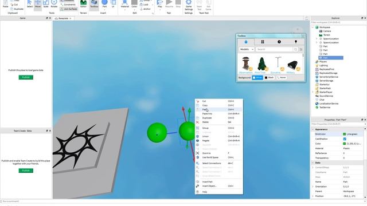Collapse the Workspace tree node
Image resolution: width=367 pixels, height=206 pixels.
pyautogui.click(x=313, y=27)
